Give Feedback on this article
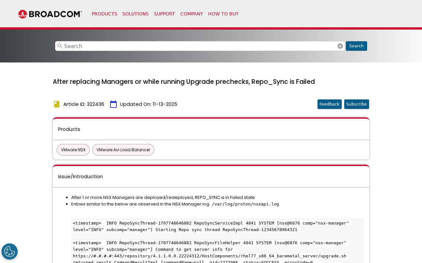This screenshot has width=422, height=263. pos(329,104)
